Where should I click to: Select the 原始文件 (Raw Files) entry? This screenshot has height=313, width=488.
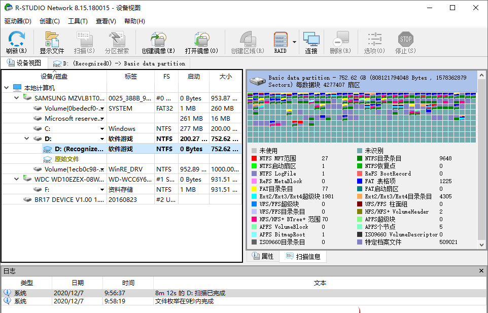click(67, 159)
